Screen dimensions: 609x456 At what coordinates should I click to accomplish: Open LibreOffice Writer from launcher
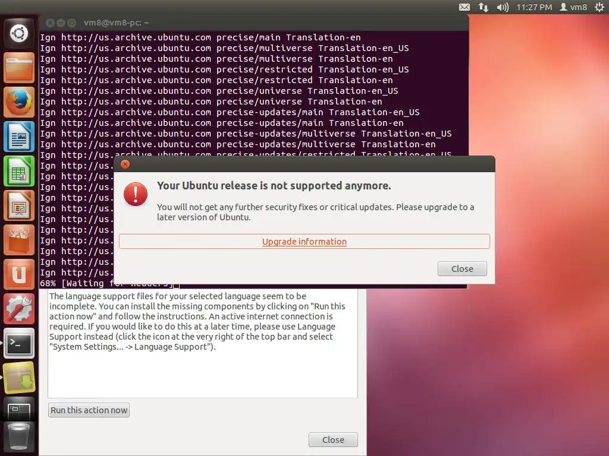pyautogui.click(x=19, y=137)
